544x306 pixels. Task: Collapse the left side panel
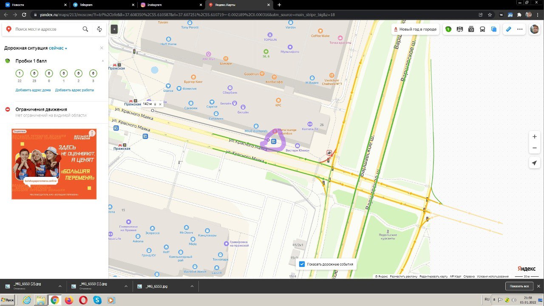coord(114,29)
